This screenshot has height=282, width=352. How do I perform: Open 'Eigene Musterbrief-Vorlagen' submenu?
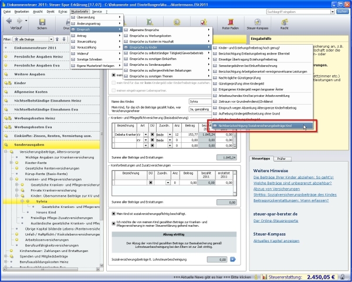click(x=97, y=66)
